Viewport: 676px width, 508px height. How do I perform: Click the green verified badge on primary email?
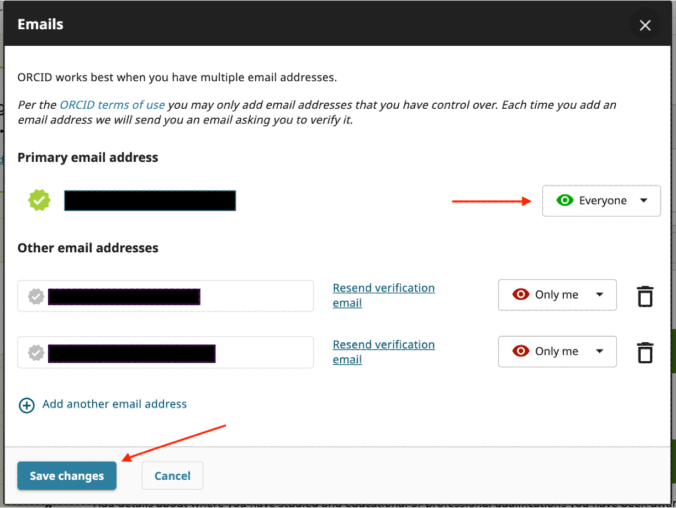39,200
